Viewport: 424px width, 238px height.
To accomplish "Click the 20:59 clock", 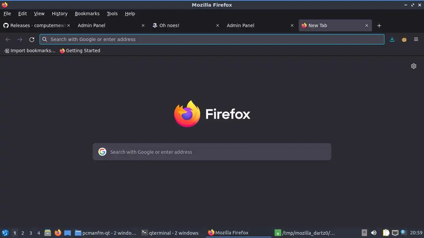I will (416, 233).
